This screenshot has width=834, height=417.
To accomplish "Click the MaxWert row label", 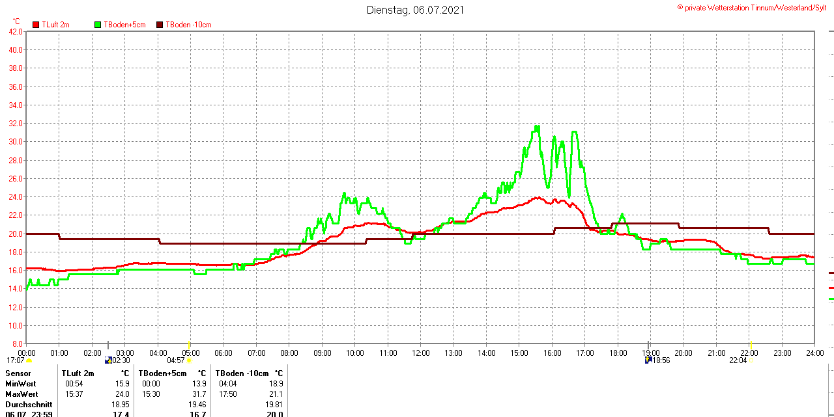I will pos(22,394).
